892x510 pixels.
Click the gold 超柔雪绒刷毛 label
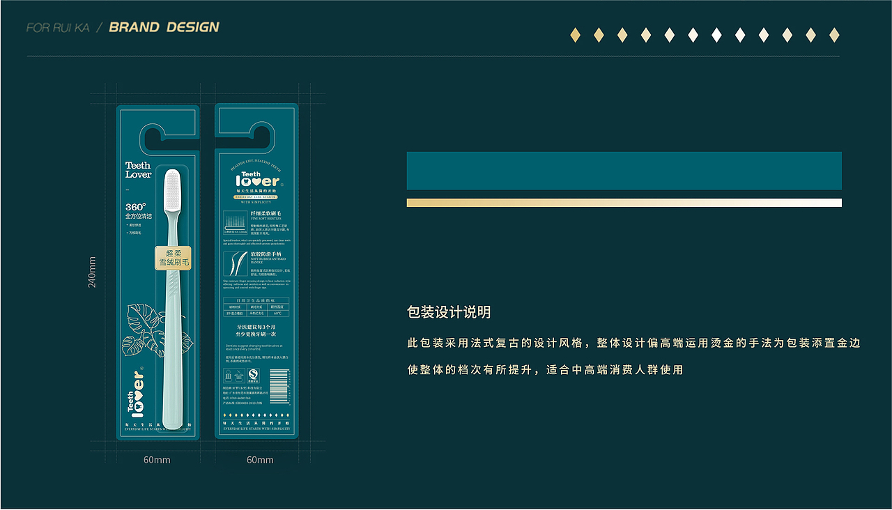174,258
